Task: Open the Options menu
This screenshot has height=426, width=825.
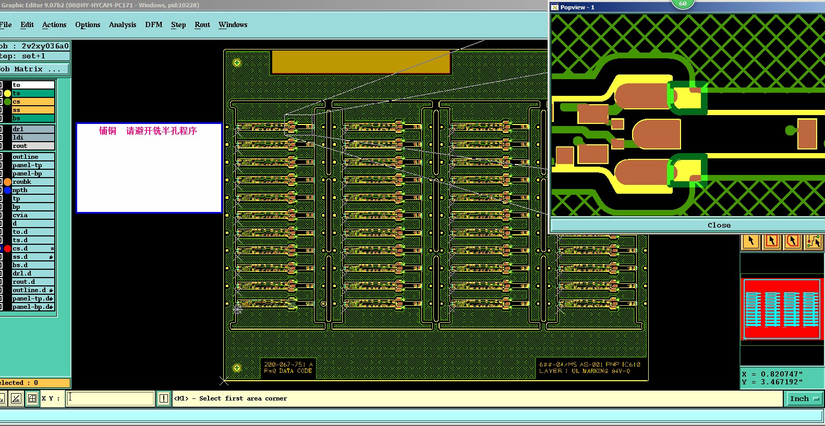Action: [88, 24]
